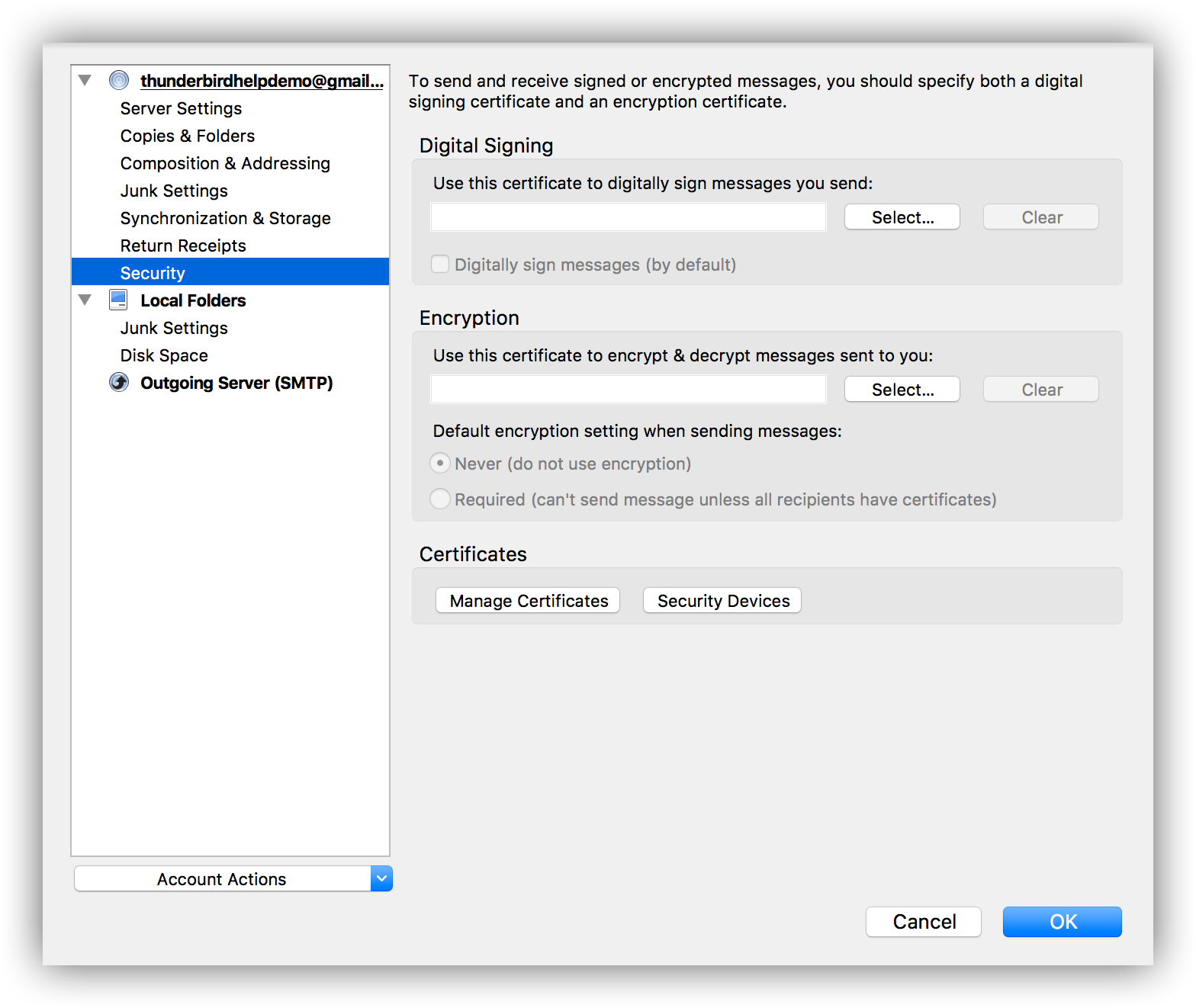
Task: Clear the digital signing certificate
Action: pos(1041,217)
